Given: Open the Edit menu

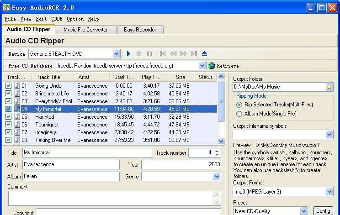Looking at the screenshot, I should point(41,19).
